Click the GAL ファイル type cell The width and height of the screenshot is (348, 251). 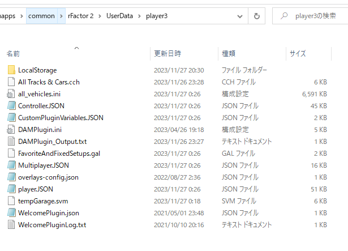(238, 154)
